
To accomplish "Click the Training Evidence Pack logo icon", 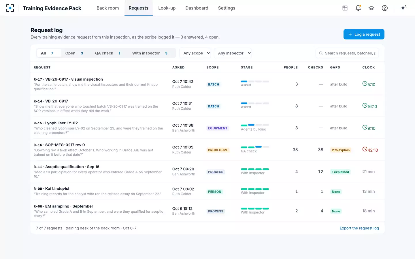I will tap(10, 8).
